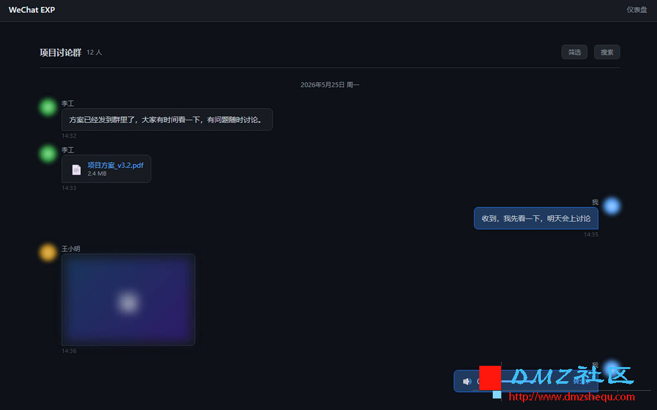Viewport: 657px width, 410px height.
Task: Select the message starting 方案已经发到群里了
Action: pyautogui.click(x=167, y=120)
